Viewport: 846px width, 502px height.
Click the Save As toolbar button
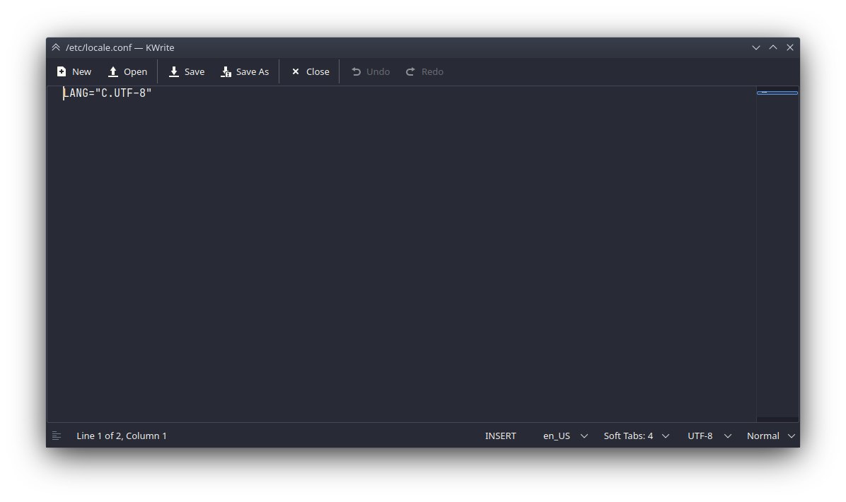(x=245, y=71)
